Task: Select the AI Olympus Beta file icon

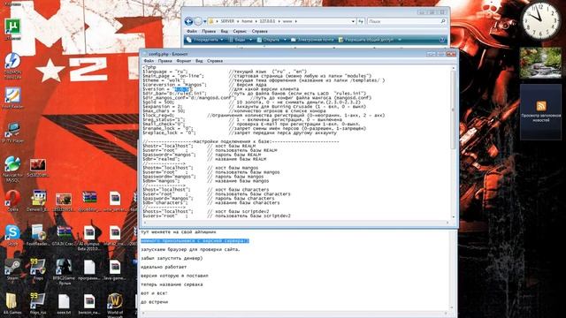Action: (x=89, y=238)
